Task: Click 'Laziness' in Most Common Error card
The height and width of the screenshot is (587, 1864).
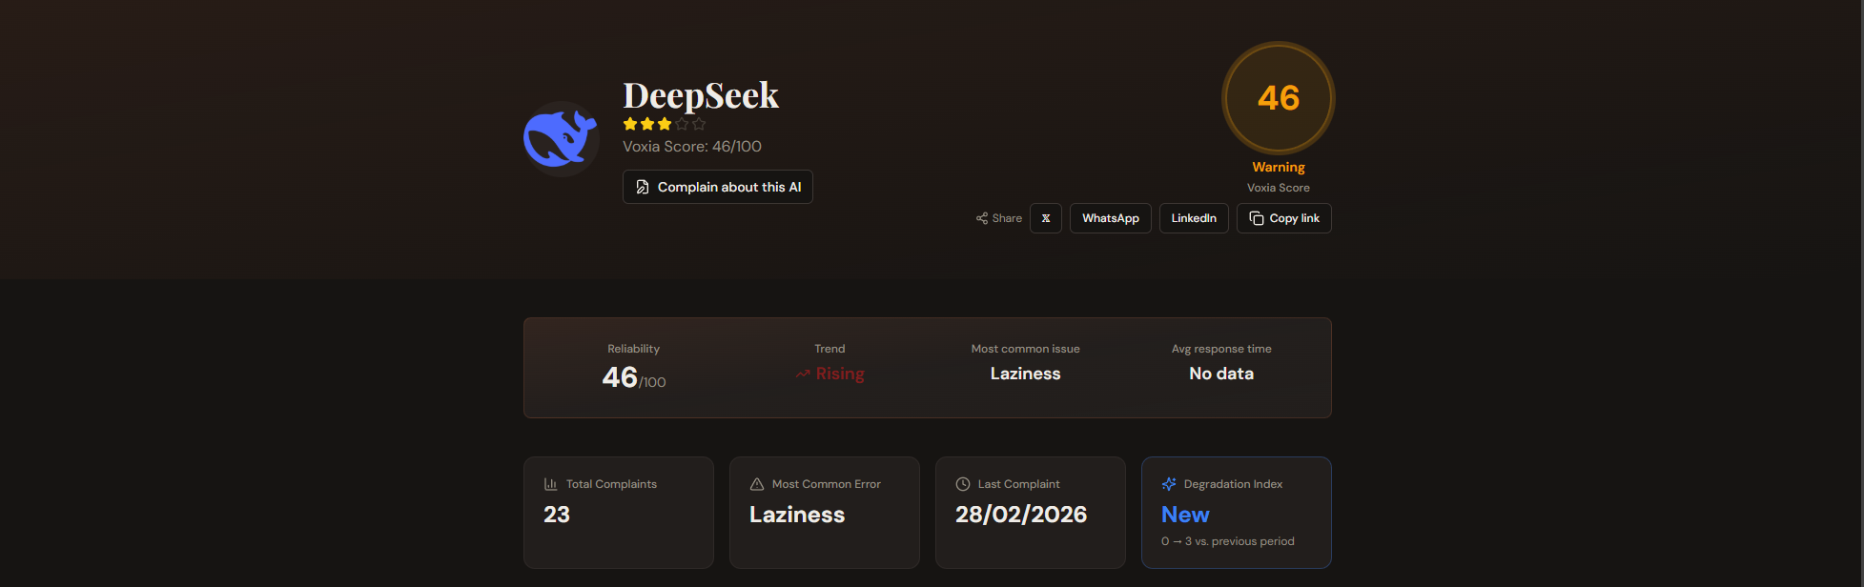Action: 797,515
